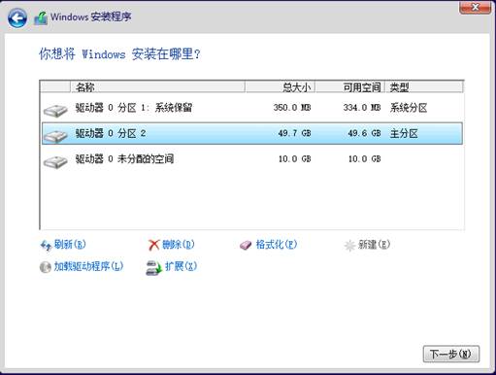The image size is (496, 375).
Task: Select 驱动器 0 分区 1: 系统保留 row
Action: [252, 108]
